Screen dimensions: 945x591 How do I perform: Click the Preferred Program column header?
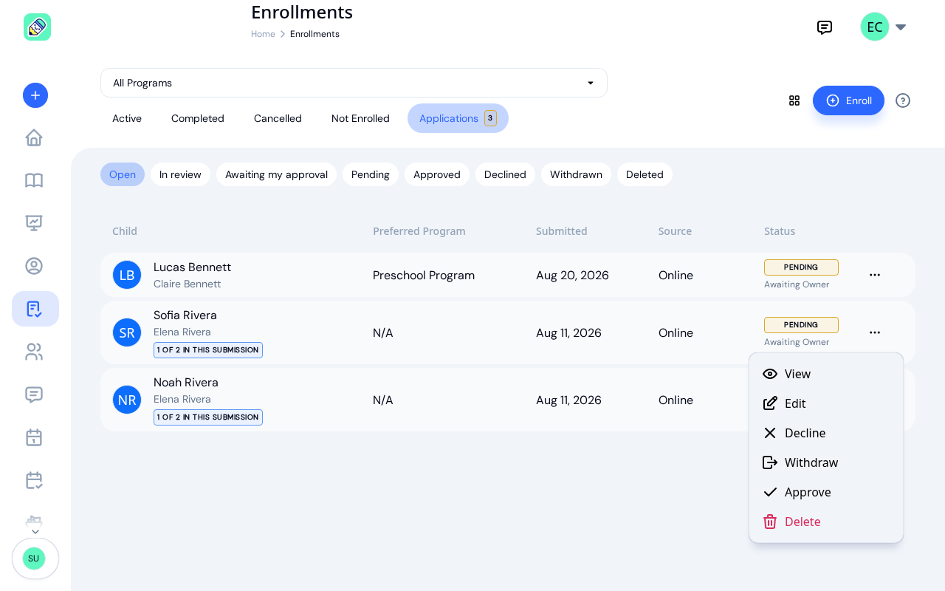click(x=419, y=231)
